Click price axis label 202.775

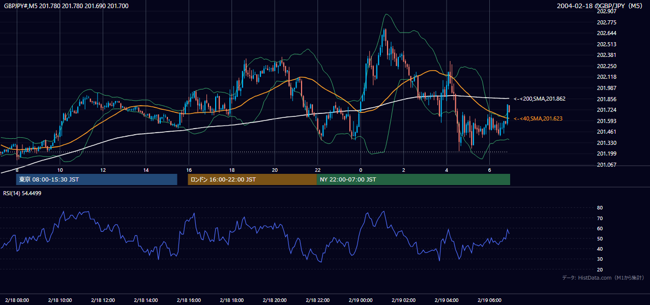point(606,22)
